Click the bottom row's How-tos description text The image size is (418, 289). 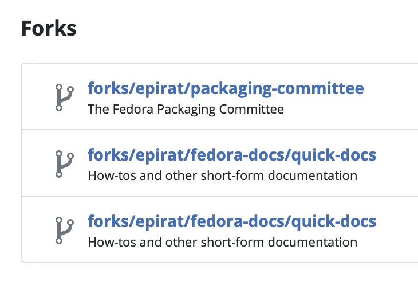point(222,243)
